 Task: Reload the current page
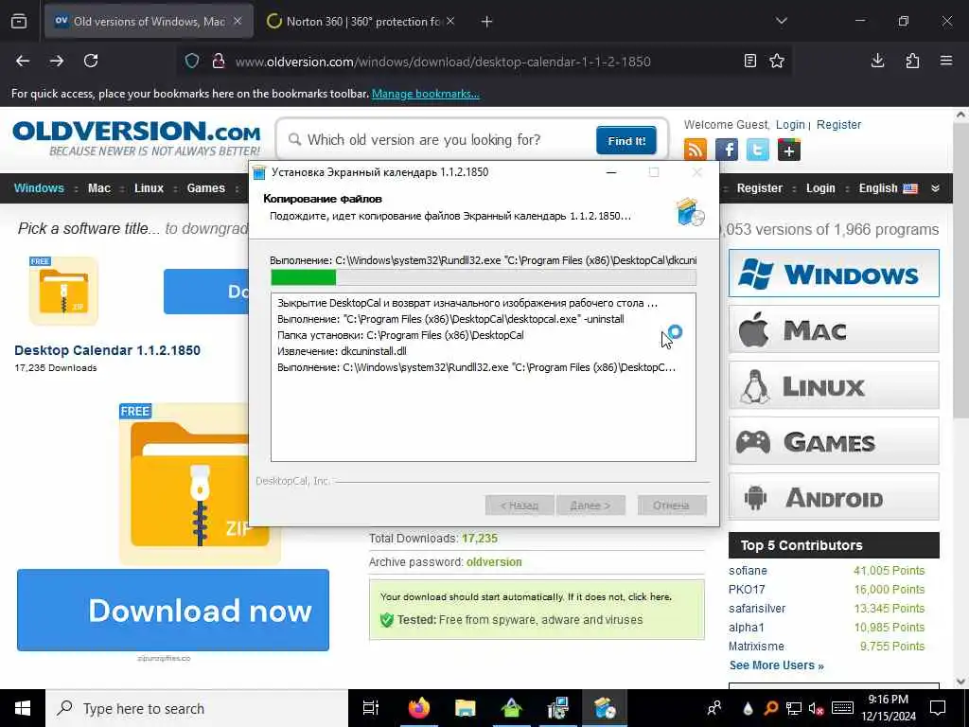coord(91,61)
